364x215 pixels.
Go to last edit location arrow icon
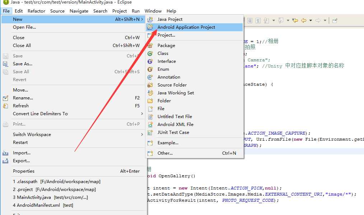[x=295, y=20]
